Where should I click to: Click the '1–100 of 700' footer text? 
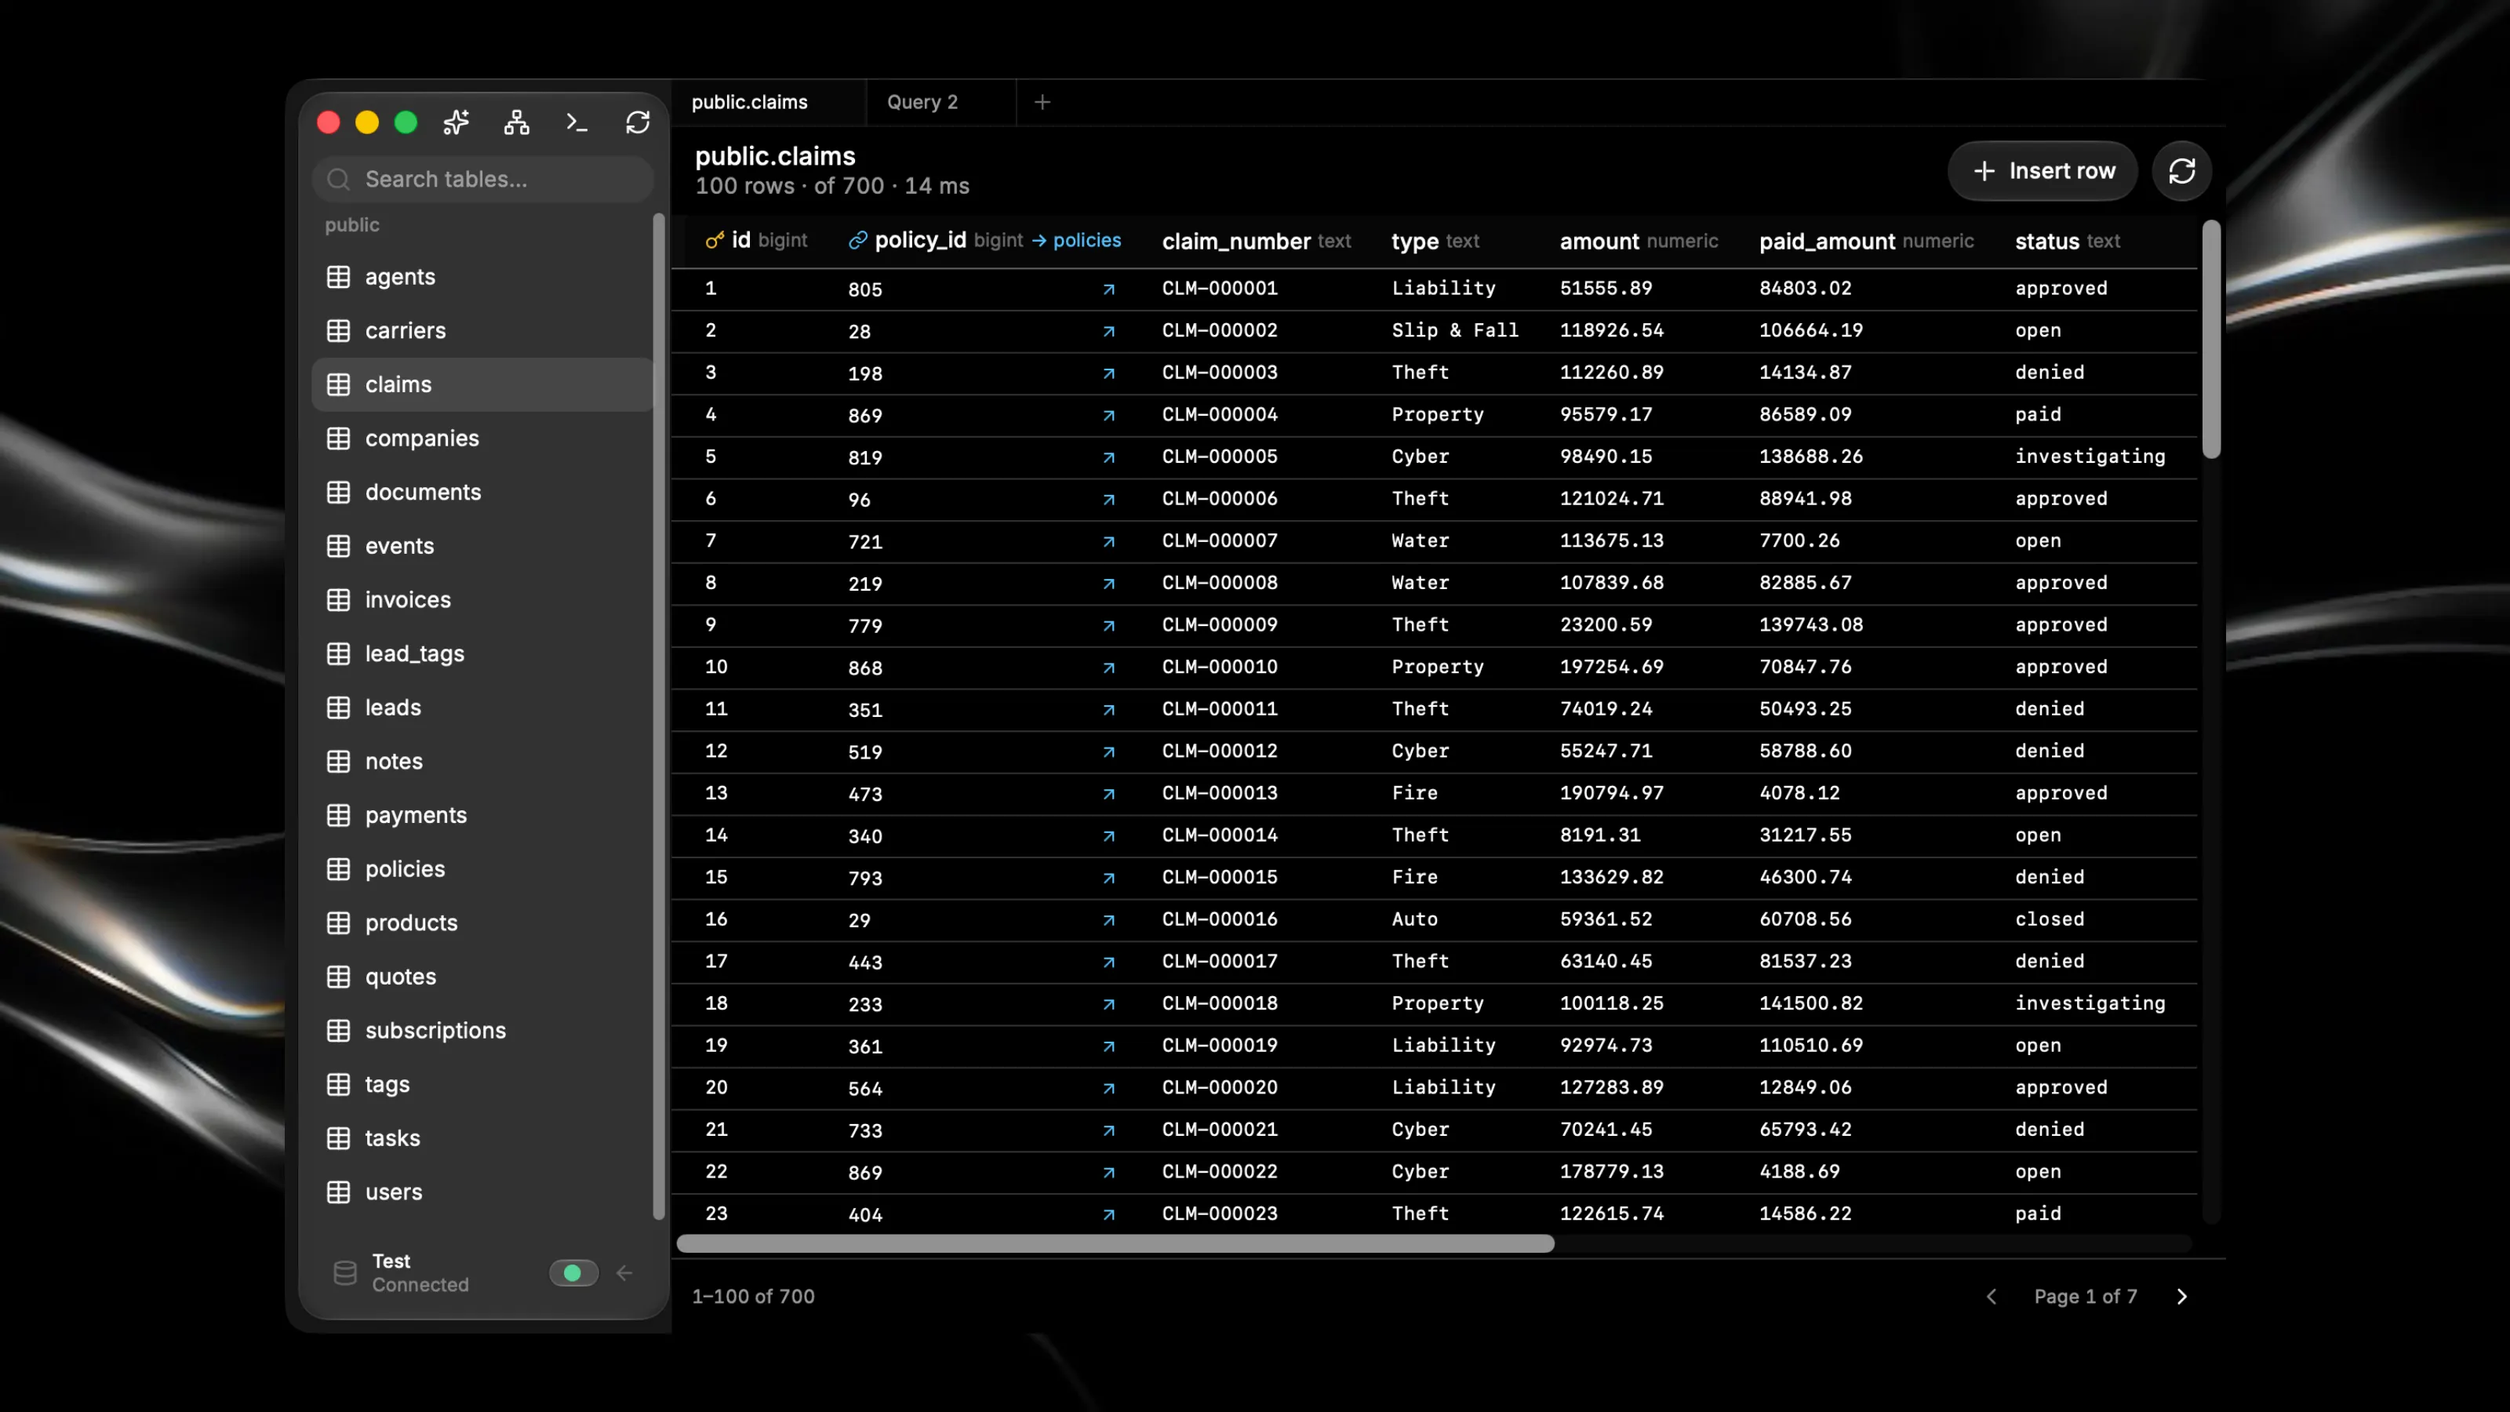753,1297
